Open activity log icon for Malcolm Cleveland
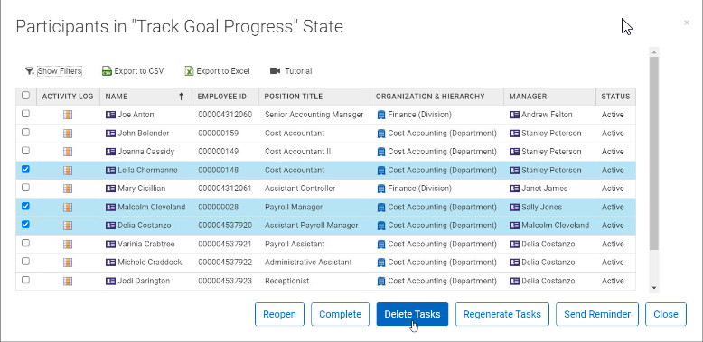The height and width of the screenshot is (342, 703). pos(68,208)
